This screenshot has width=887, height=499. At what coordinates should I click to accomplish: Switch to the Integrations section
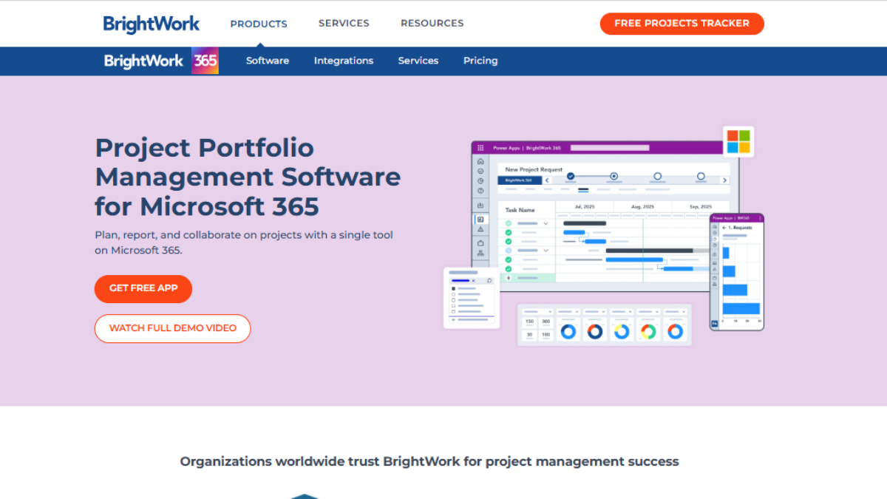[x=344, y=61]
